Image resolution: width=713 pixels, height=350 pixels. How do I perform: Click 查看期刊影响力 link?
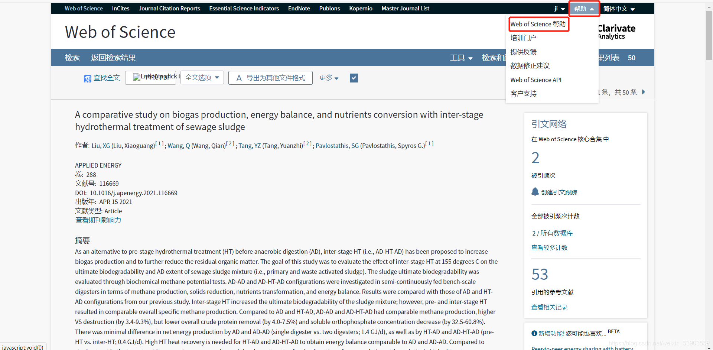coord(98,220)
